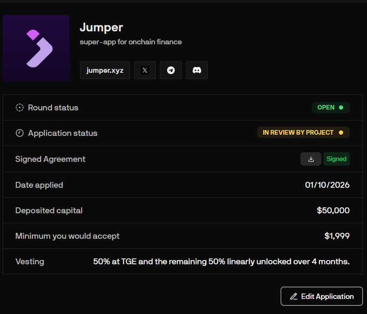Click the Jumper project title
The image size is (367, 314).
pos(101,27)
